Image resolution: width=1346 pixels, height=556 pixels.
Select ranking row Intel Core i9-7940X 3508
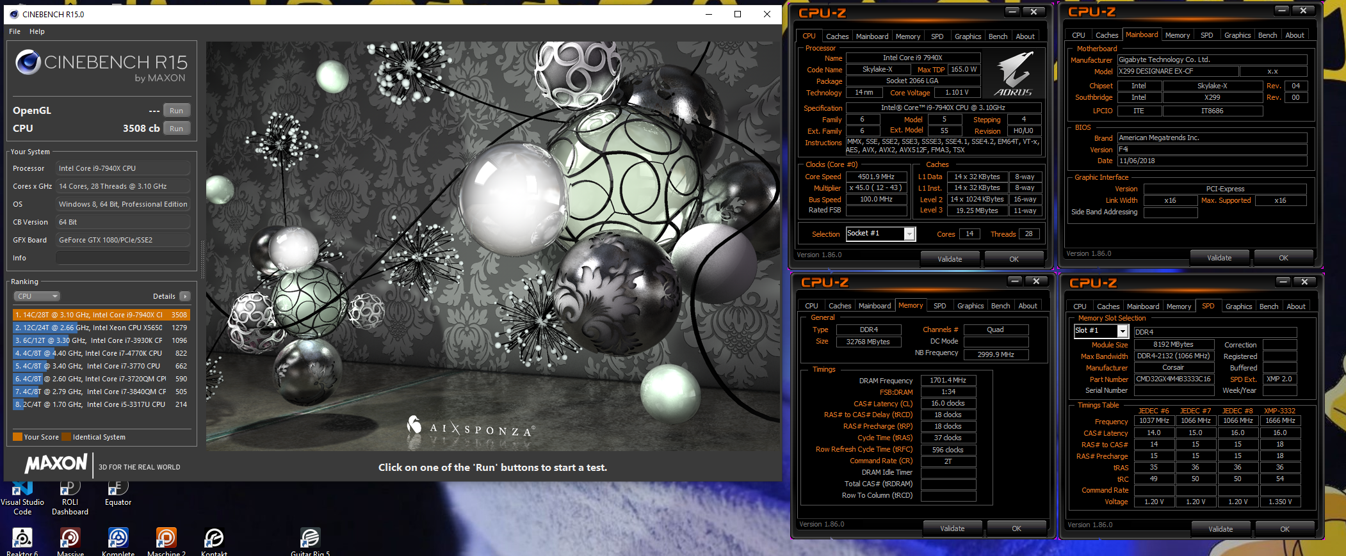[101, 315]
